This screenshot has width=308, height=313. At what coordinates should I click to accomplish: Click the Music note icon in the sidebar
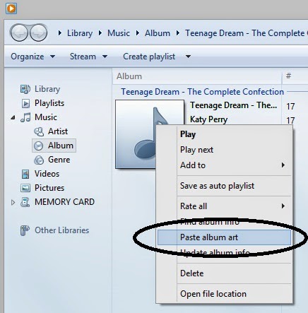click(x=25, y=117)
